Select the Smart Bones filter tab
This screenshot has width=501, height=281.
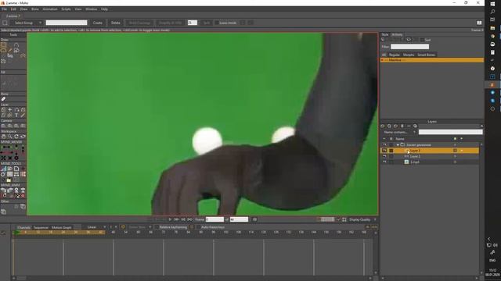tap(426, 55)
